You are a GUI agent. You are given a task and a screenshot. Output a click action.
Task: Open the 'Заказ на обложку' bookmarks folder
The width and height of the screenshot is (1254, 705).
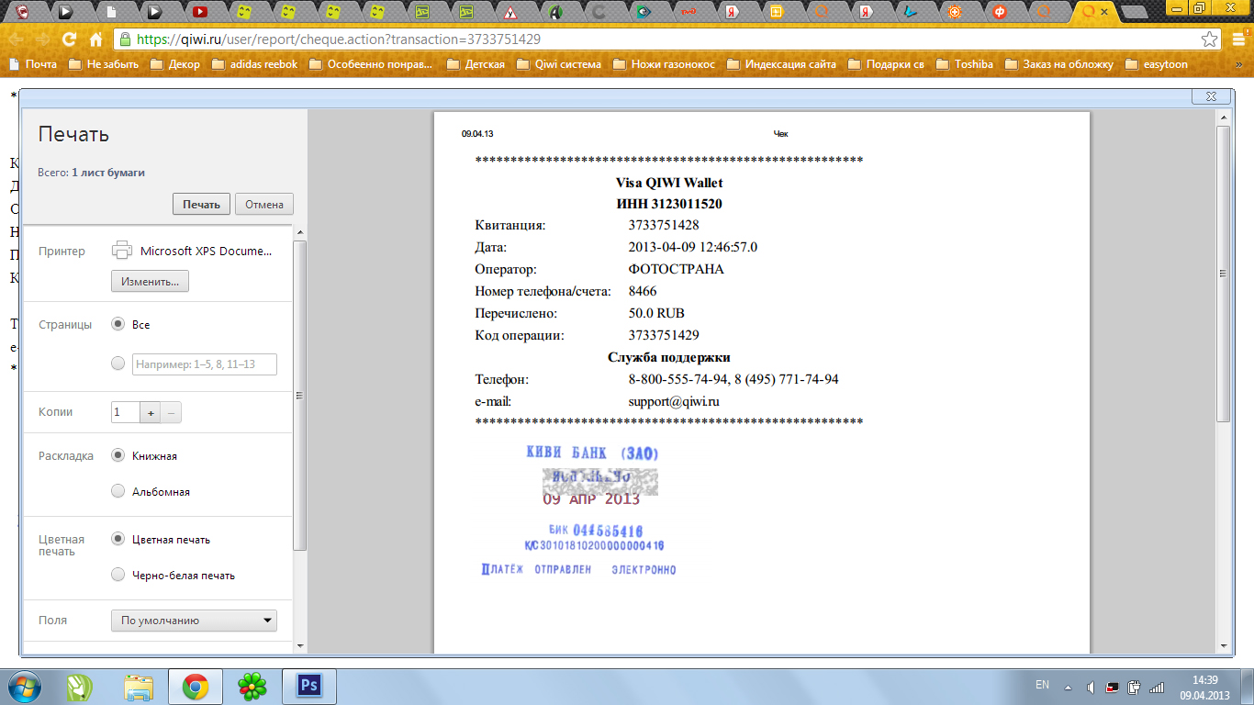(x=1059, y=64)
